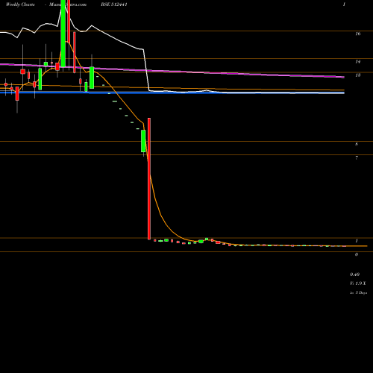Click the "in 5 Days" text
The height and width of the screenshot is (373, 373).
358,293
